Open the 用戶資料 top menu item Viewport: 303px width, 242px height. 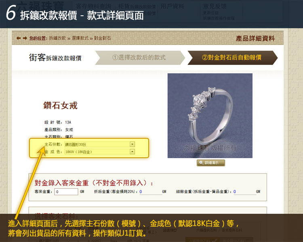[x=172, y=6]
